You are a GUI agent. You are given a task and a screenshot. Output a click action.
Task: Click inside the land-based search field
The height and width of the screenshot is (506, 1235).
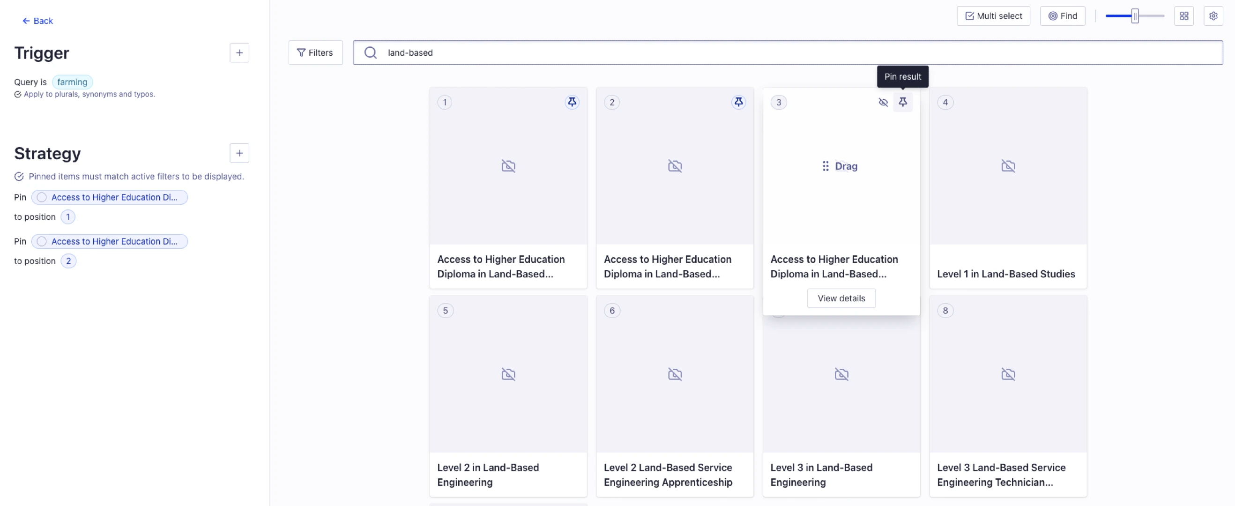[x=528, y=53]
